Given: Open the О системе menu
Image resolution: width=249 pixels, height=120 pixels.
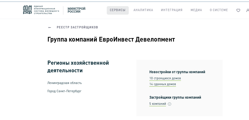Looking at the screenshot, I should [219, 10].
